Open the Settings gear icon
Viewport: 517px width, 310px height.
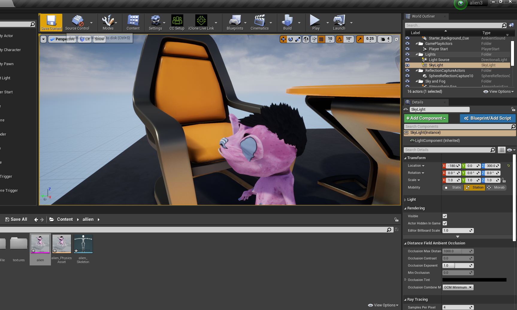point(155,22)
